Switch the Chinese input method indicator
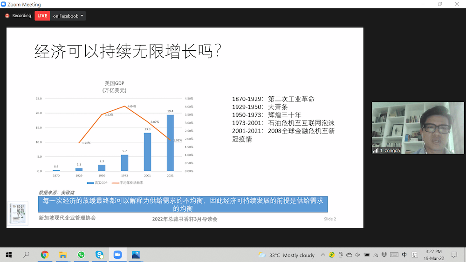The width and height of the screenshot is (466, 262). coord(404,255)
